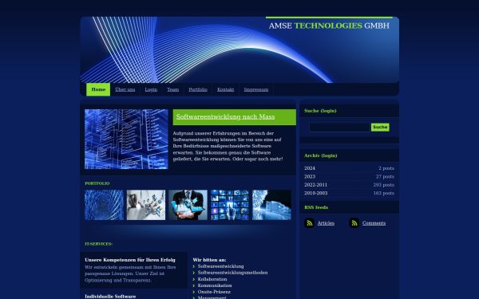
Task: Open the 2024 archive row
Action: pyautogui.click(x=349, y=168)
